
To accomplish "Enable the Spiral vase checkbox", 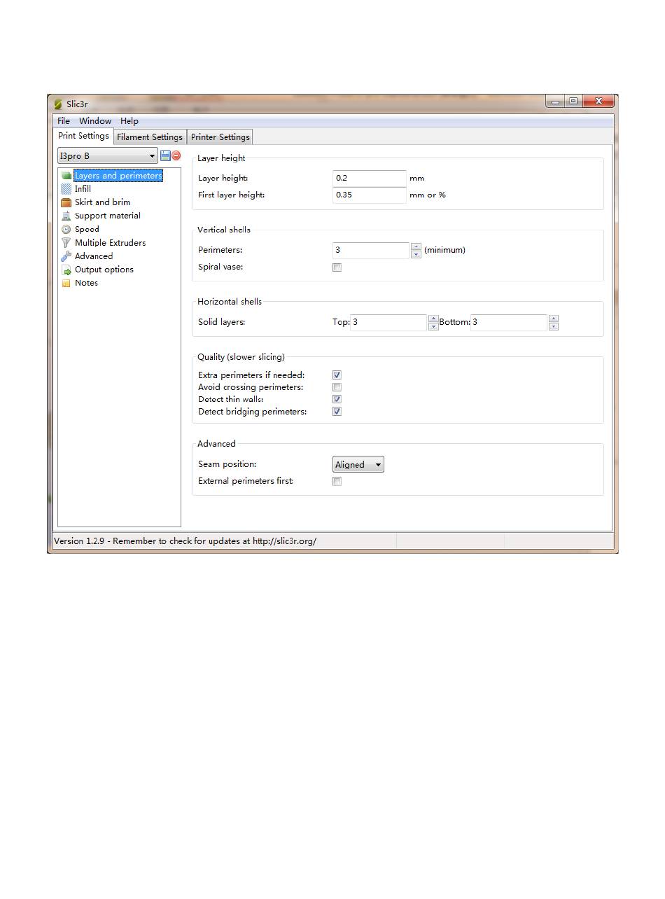I will [x=337, y=267].
